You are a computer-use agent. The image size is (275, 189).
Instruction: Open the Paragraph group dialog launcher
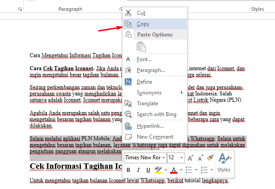(x=121, y=9)
